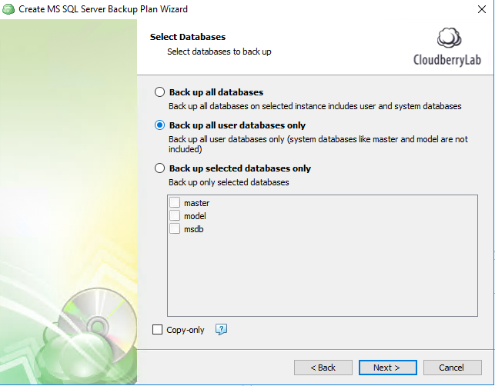Click the CloudberryLab cloud logo

[449, 38]
